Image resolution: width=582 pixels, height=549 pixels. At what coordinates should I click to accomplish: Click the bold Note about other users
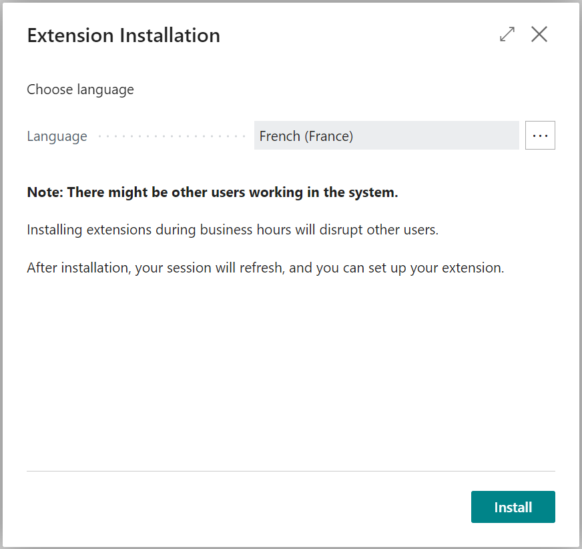coord(212,192)
